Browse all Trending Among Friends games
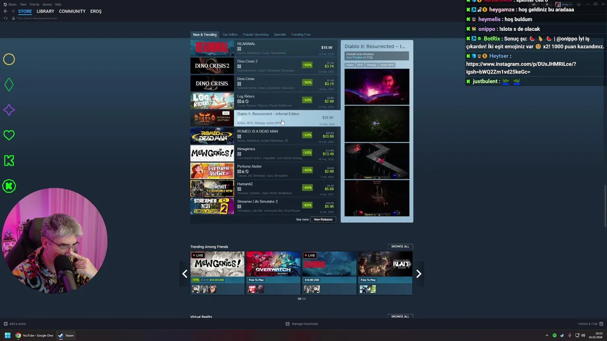Screen dimensions: 607x341 click(400, 246)
